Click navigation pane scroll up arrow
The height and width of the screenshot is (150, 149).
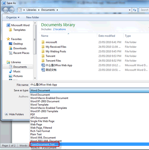[35, 23]
